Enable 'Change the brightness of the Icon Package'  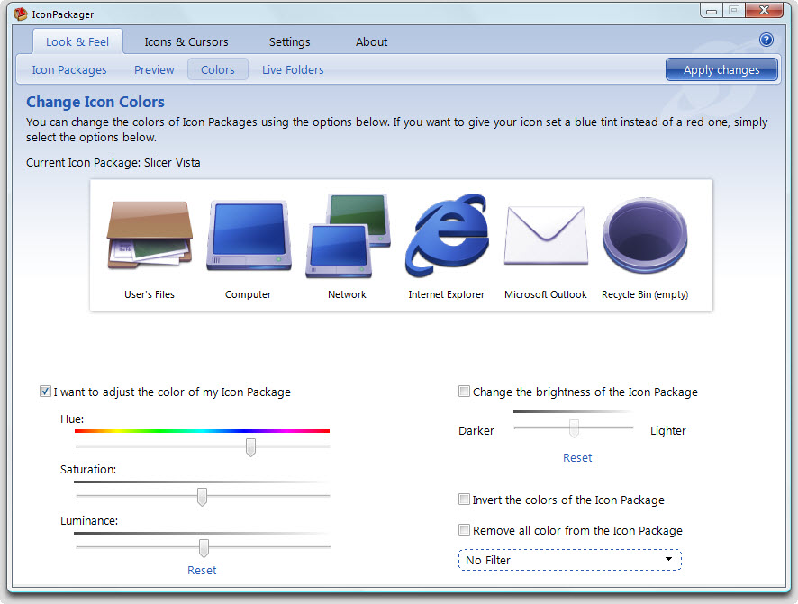(x=464, y=392)
